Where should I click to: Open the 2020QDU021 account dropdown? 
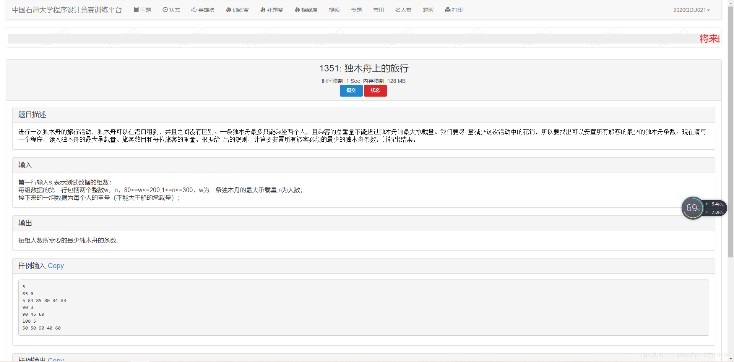tap(691, 10)
